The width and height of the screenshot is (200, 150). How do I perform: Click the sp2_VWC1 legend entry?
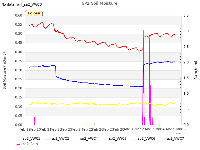pyautogui.click(x=28, y=138)
